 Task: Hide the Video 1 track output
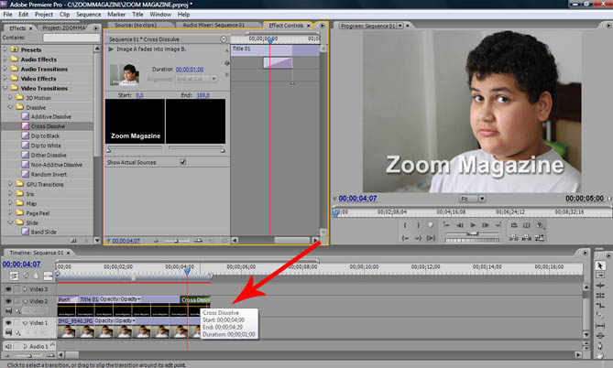[8, 323]
